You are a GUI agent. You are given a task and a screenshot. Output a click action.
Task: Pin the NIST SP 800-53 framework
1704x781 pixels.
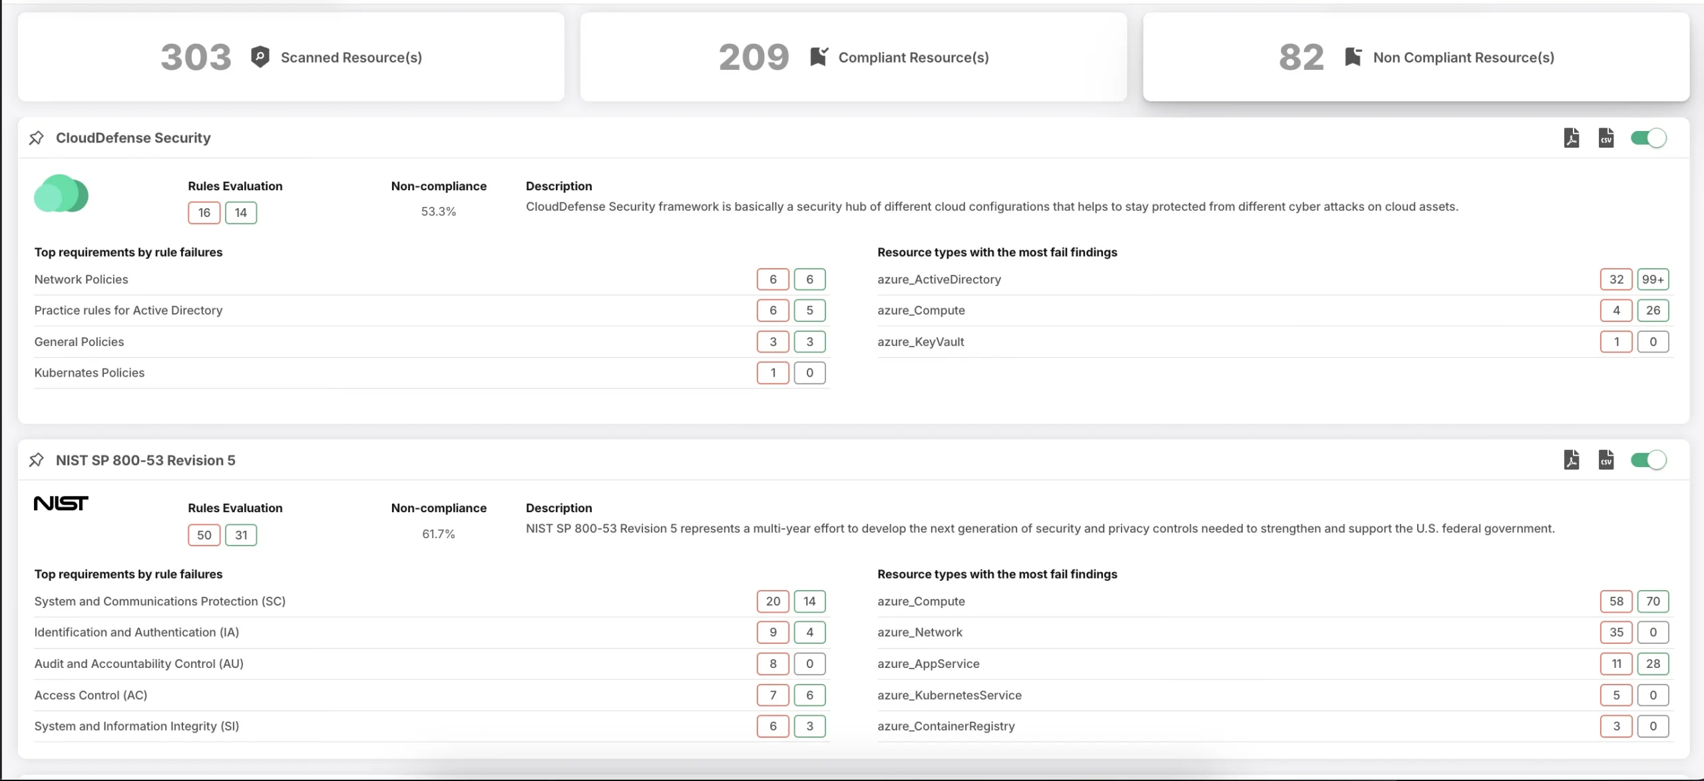37,460
